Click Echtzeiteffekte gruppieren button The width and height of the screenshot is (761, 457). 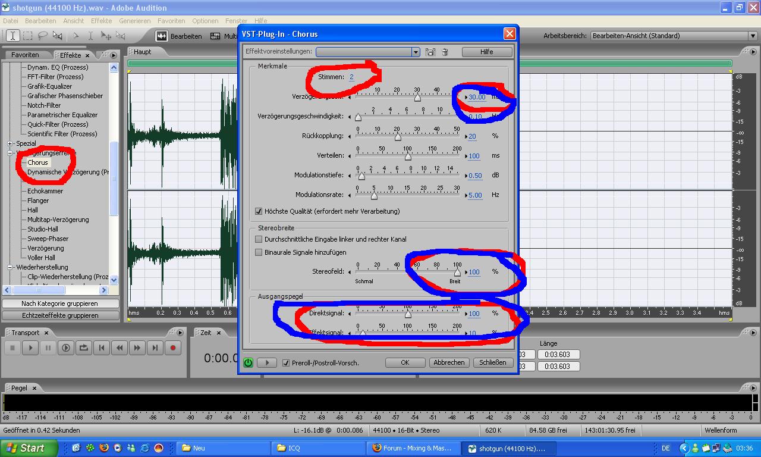coord(60,315)
